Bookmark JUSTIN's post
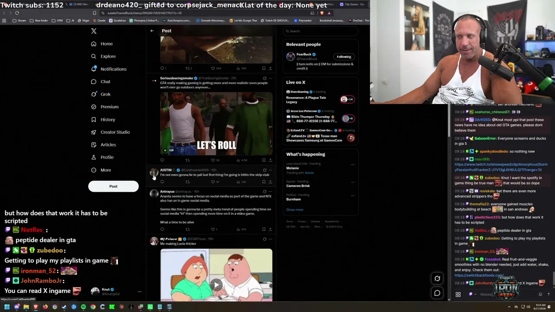The image size is (555, 312). (264, 182)
